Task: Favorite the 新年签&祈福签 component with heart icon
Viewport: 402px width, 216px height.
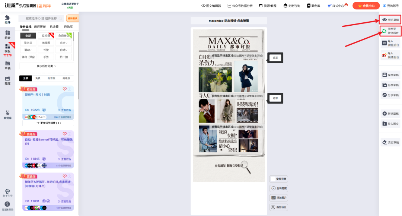Action: pyautogui.click(x=65, y=176)
